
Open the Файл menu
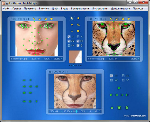6,9
